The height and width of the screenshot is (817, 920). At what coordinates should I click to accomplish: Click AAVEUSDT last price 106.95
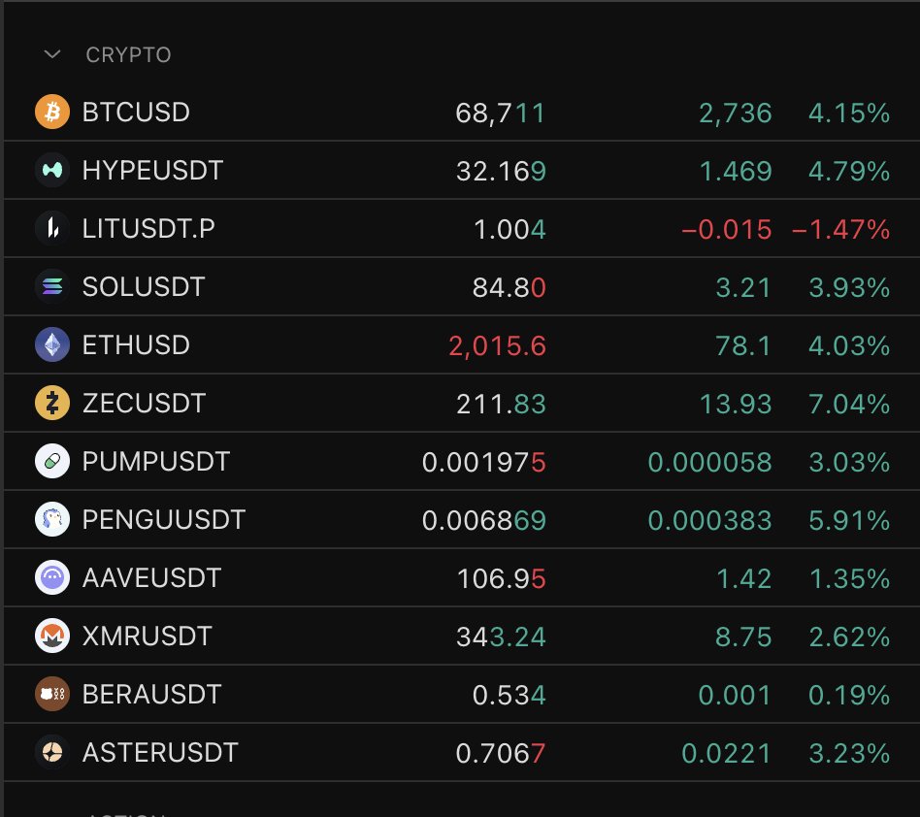pos(502,579)
